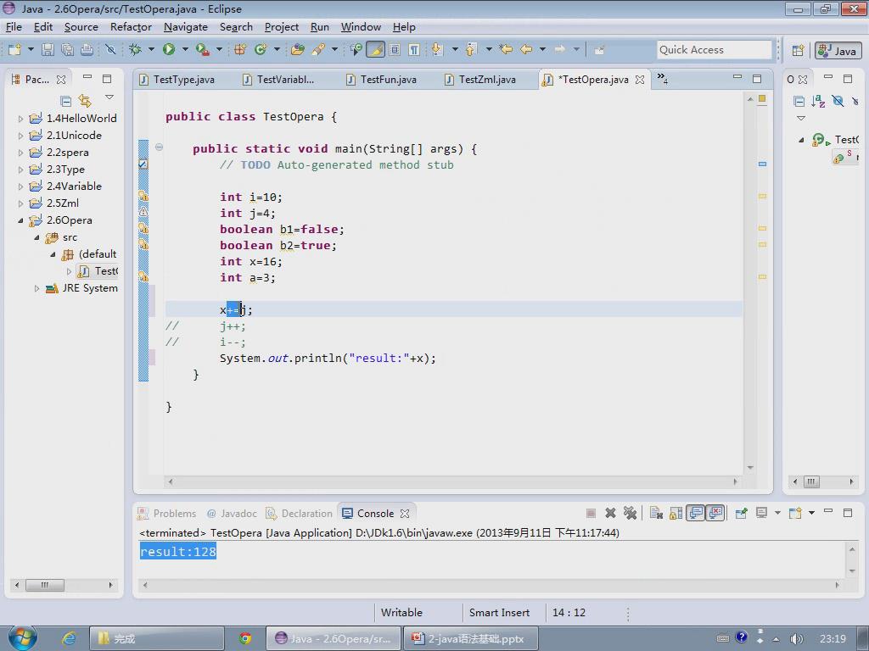Toggle Mark Occurrences highlighter button

375,50
